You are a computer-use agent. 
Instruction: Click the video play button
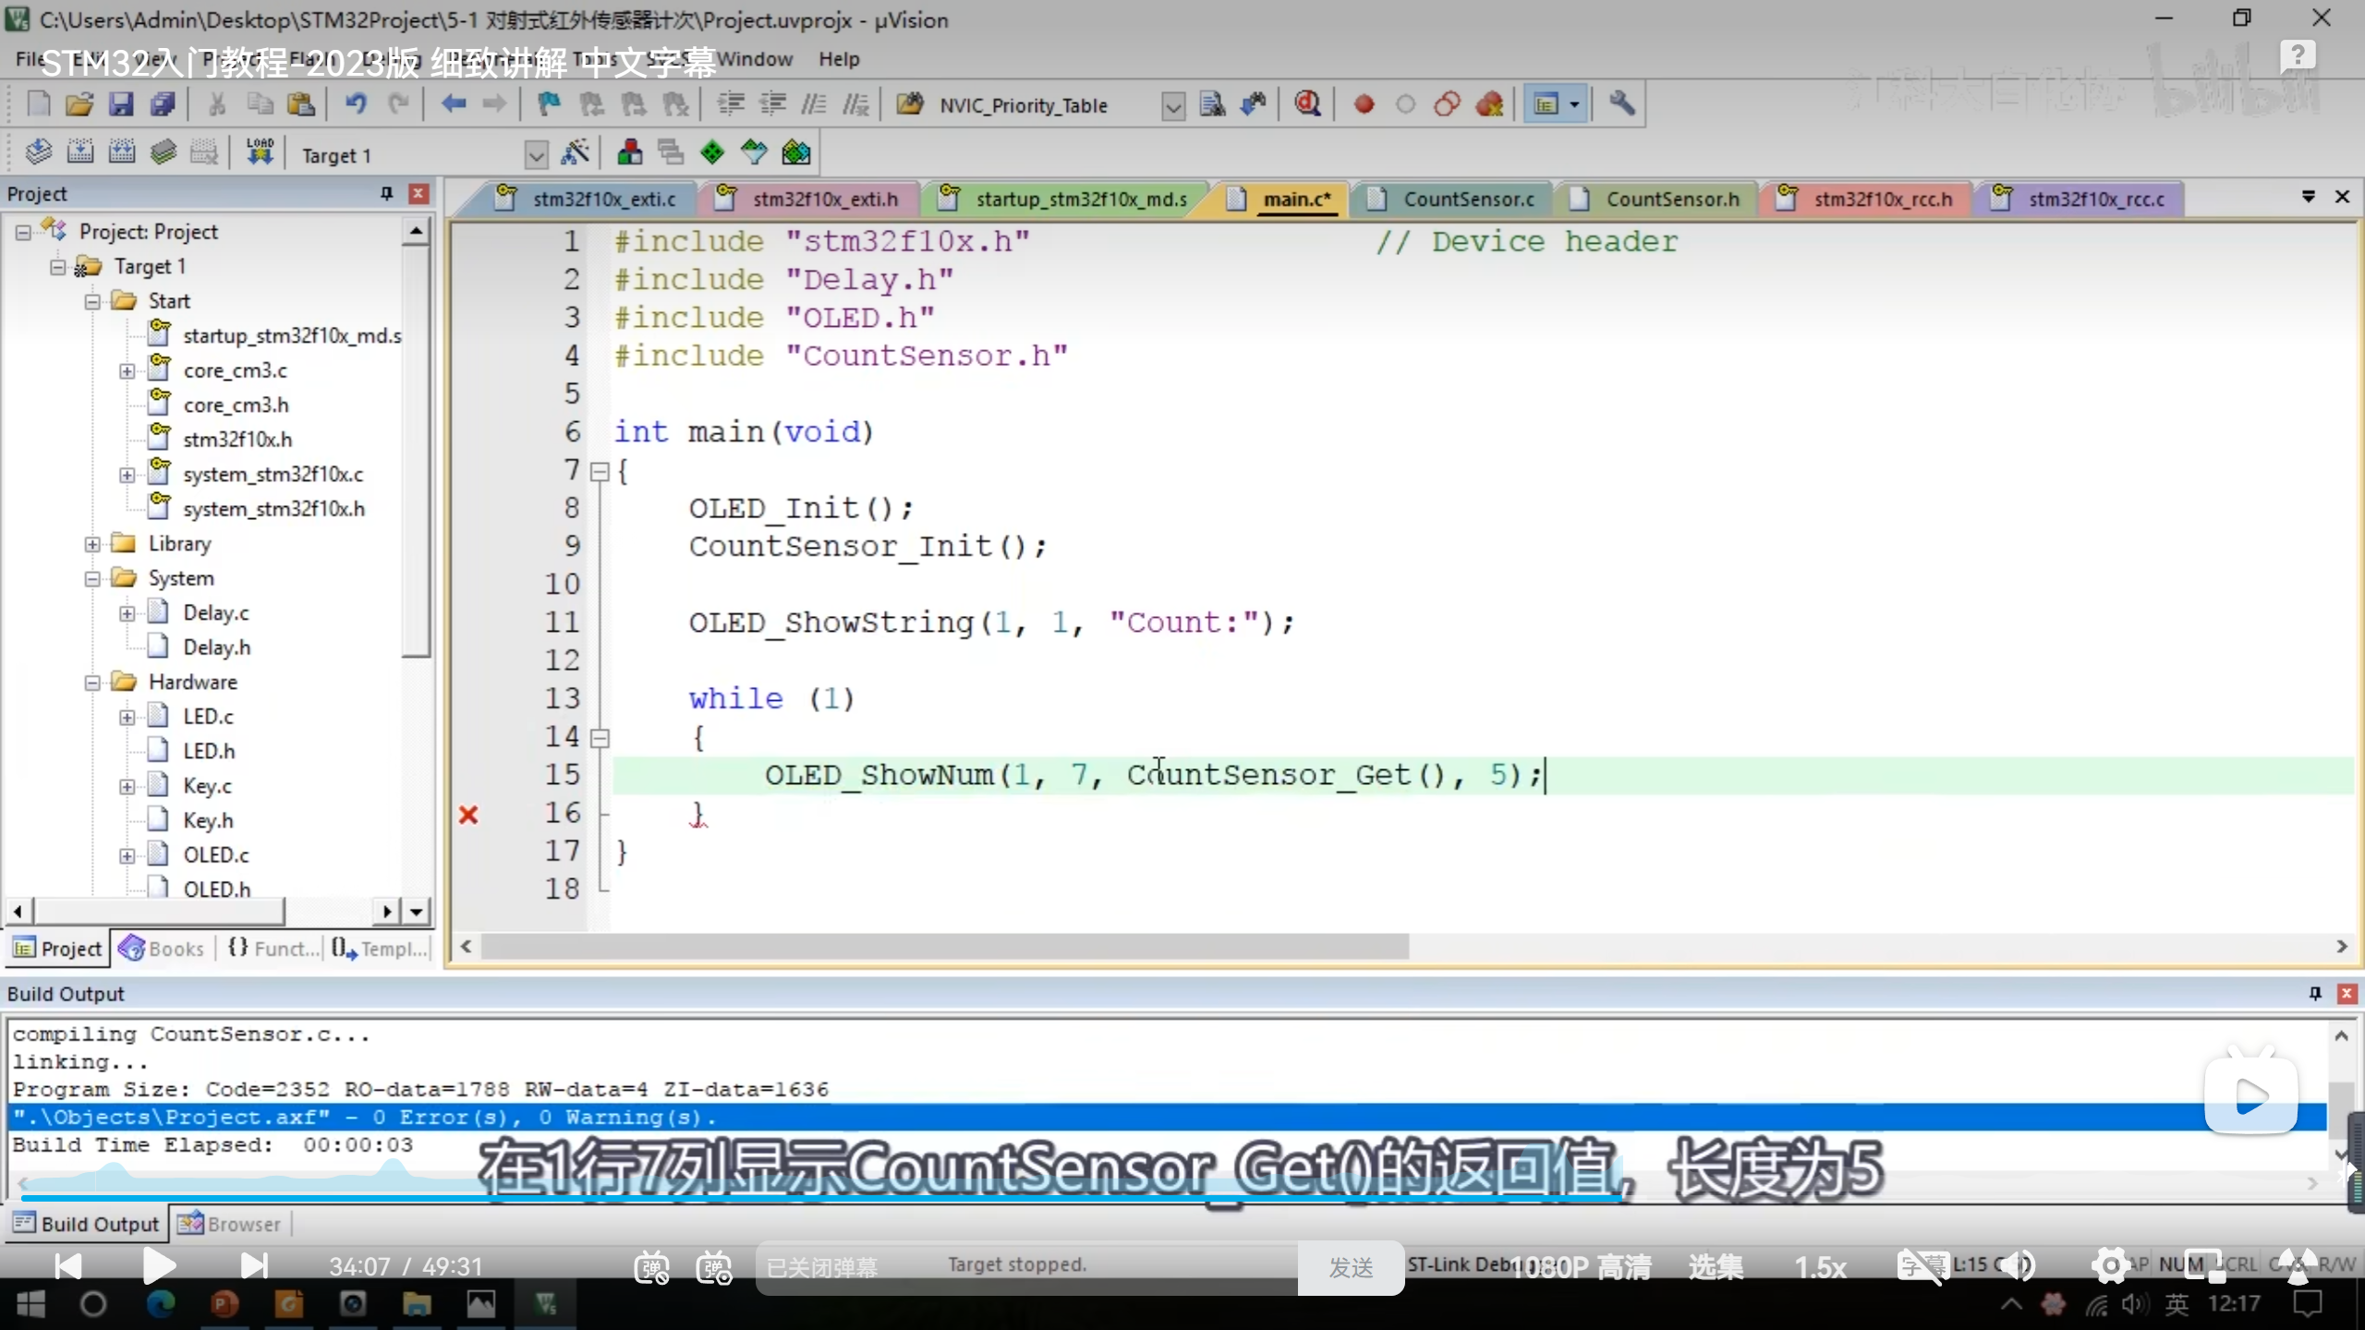[159, 1265]
